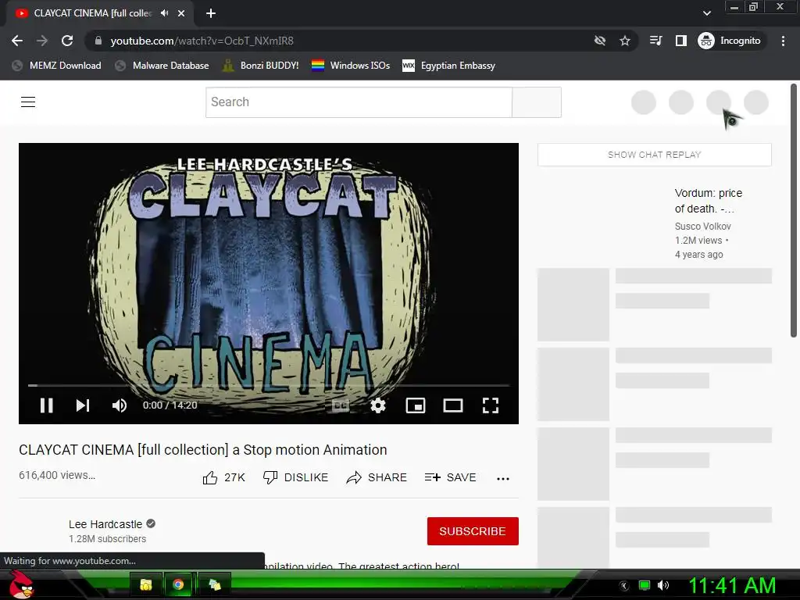Image resolution: width=800 pixels, height=600 pixels.
Task: Click the Incognito profile indicator
Action: pos(730,41)
